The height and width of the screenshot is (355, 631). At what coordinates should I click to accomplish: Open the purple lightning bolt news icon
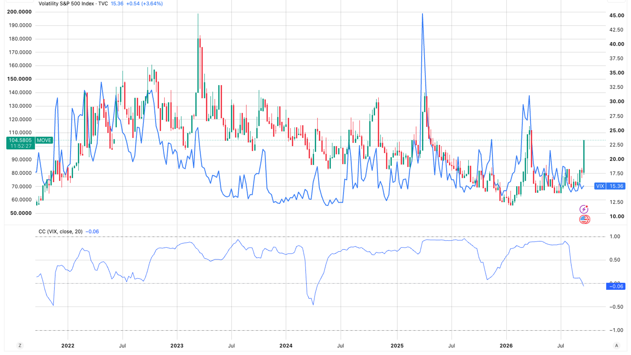coord(584,209)
